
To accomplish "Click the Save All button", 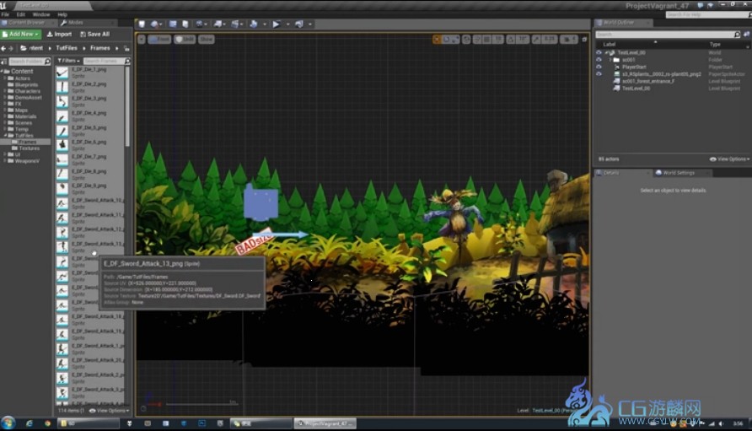I will (x=95, y=34).
